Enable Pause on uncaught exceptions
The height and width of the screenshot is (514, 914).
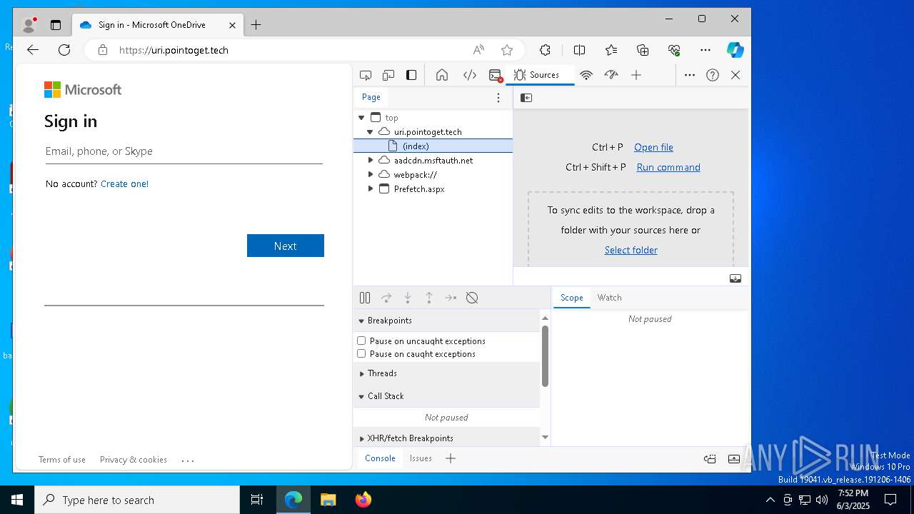(x=361, y=341)
